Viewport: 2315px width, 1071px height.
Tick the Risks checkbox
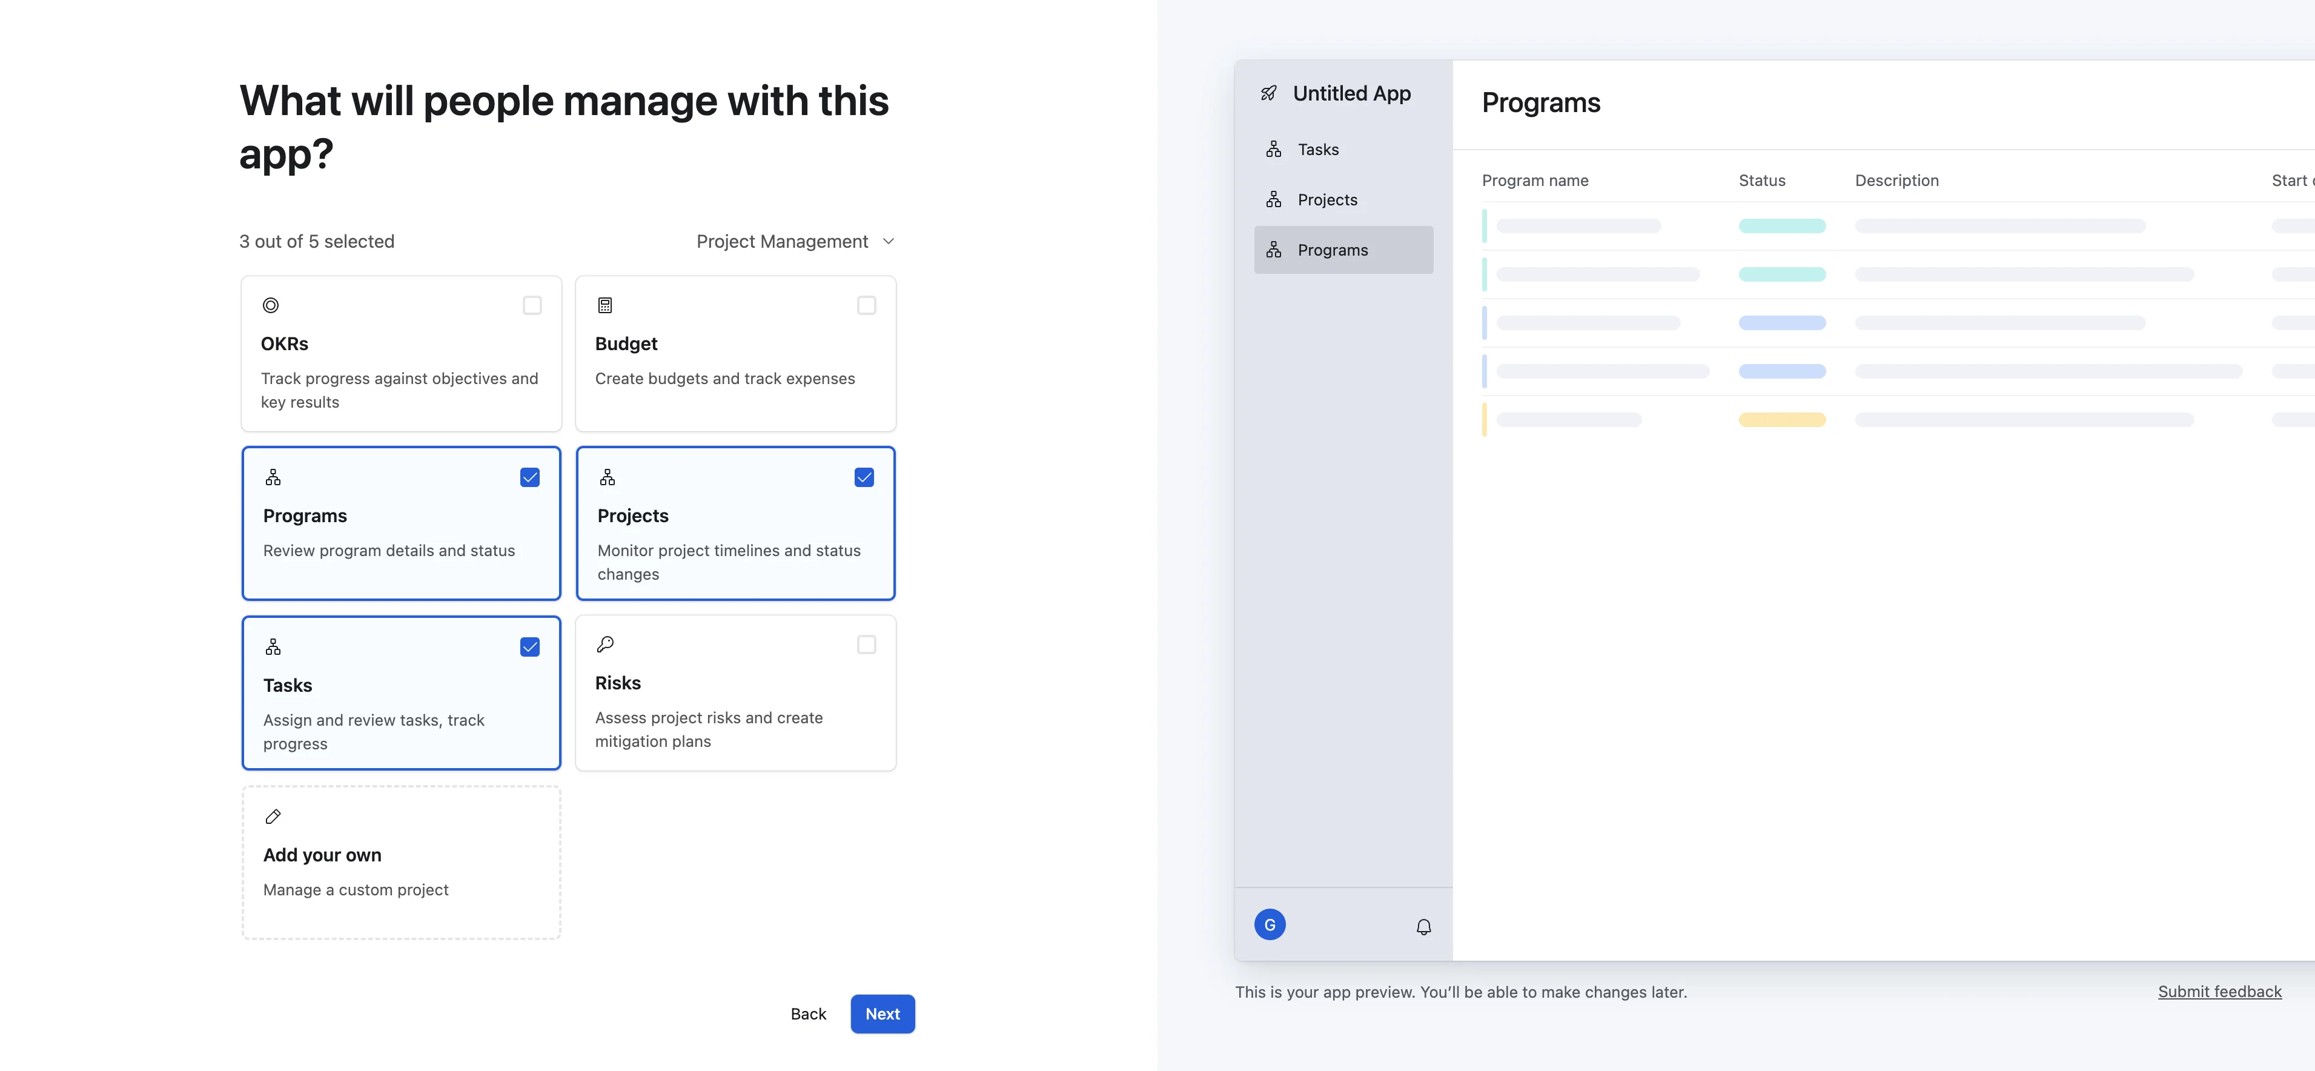point(866,644)
